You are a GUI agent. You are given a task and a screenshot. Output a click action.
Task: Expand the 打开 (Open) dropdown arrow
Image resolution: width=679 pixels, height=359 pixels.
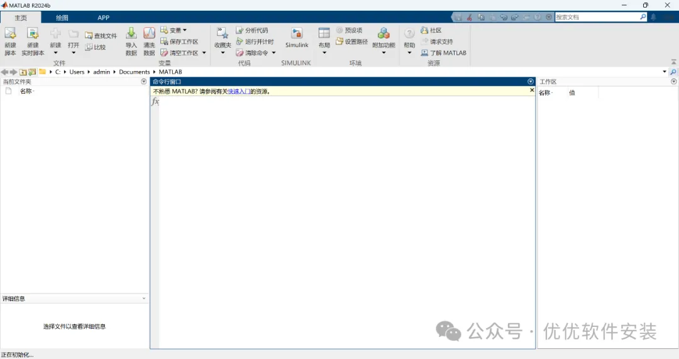tap(74, 53)
